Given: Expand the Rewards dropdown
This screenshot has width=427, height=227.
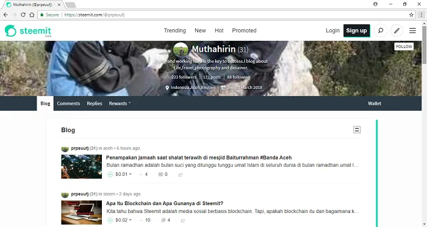Looking at the screenshot, I should click(x=120, y=103).
